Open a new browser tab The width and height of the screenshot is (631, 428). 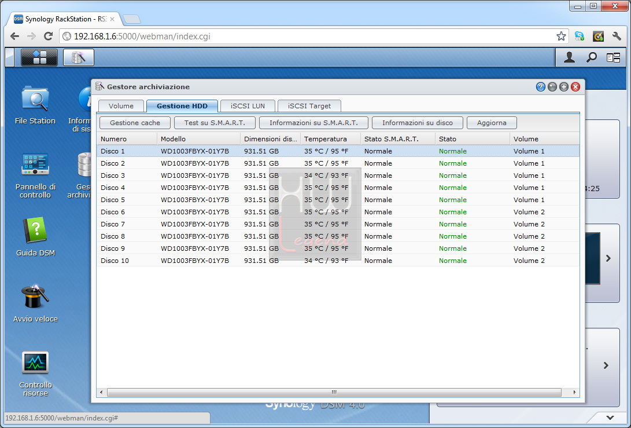tap(132, 19)
